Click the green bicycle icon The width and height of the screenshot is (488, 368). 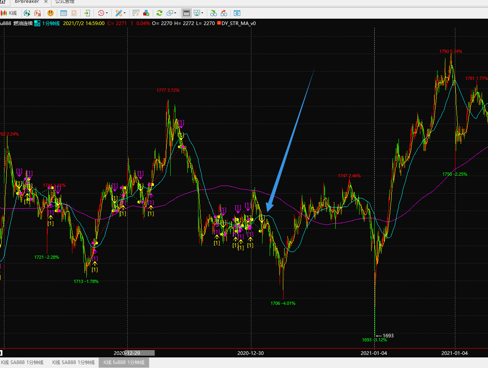click(214, 13)
